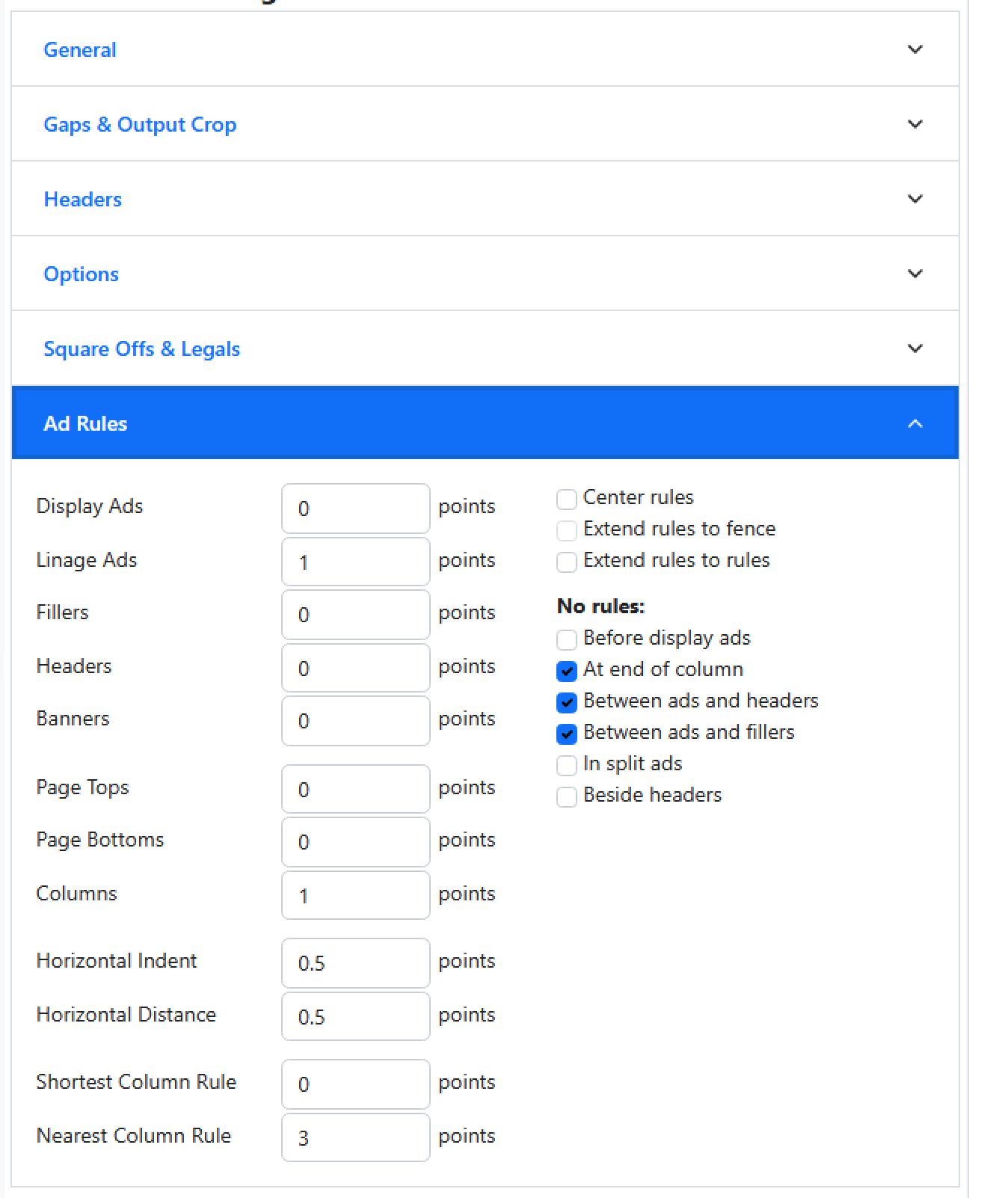Focus the Nearest Column Rule input
1008x1198 pixels.
(x=355, y=1137)
